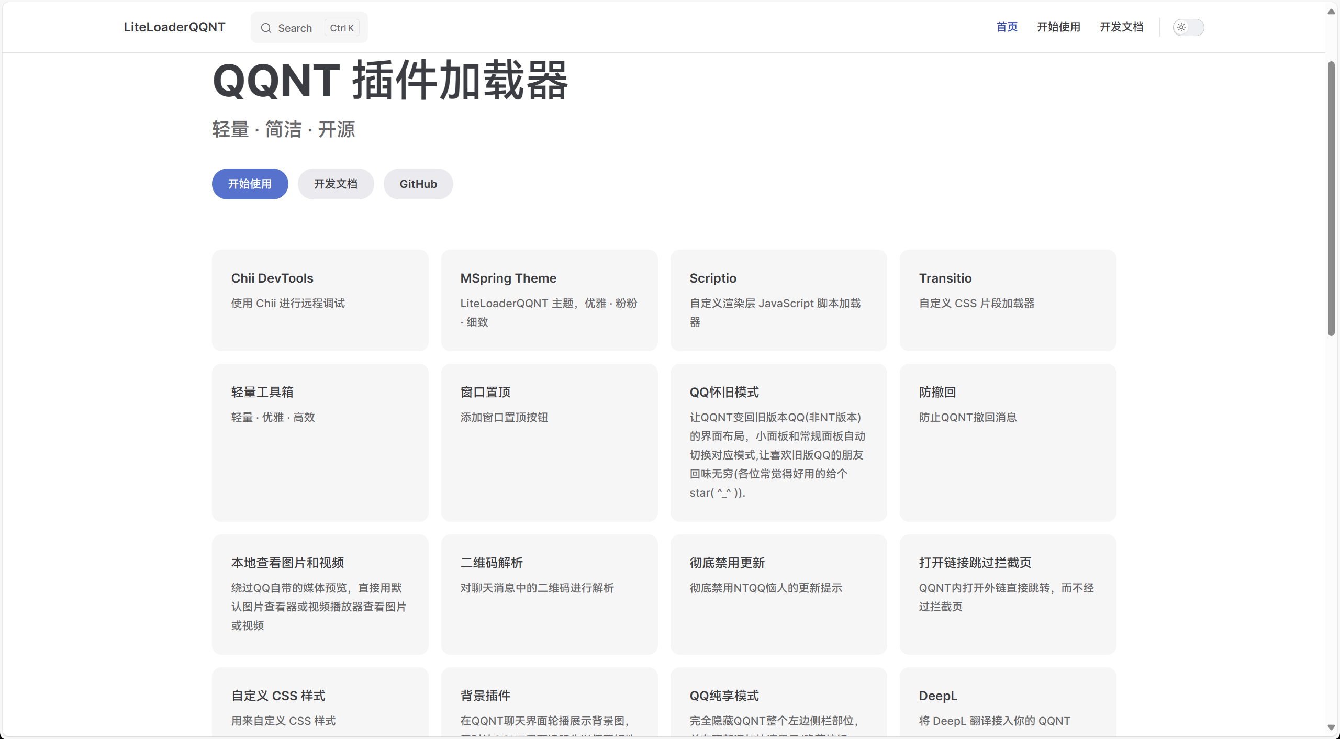1340x739 pixels.
Task: Click the scrollbar down arrow
Action: tap(1331, 727)
